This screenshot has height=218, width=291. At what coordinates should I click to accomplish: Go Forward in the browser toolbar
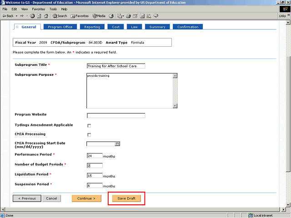22,16
